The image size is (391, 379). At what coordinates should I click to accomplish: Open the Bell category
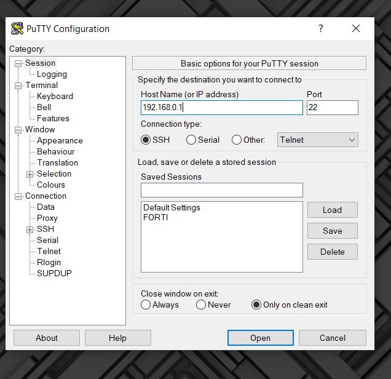coord(44,107)
